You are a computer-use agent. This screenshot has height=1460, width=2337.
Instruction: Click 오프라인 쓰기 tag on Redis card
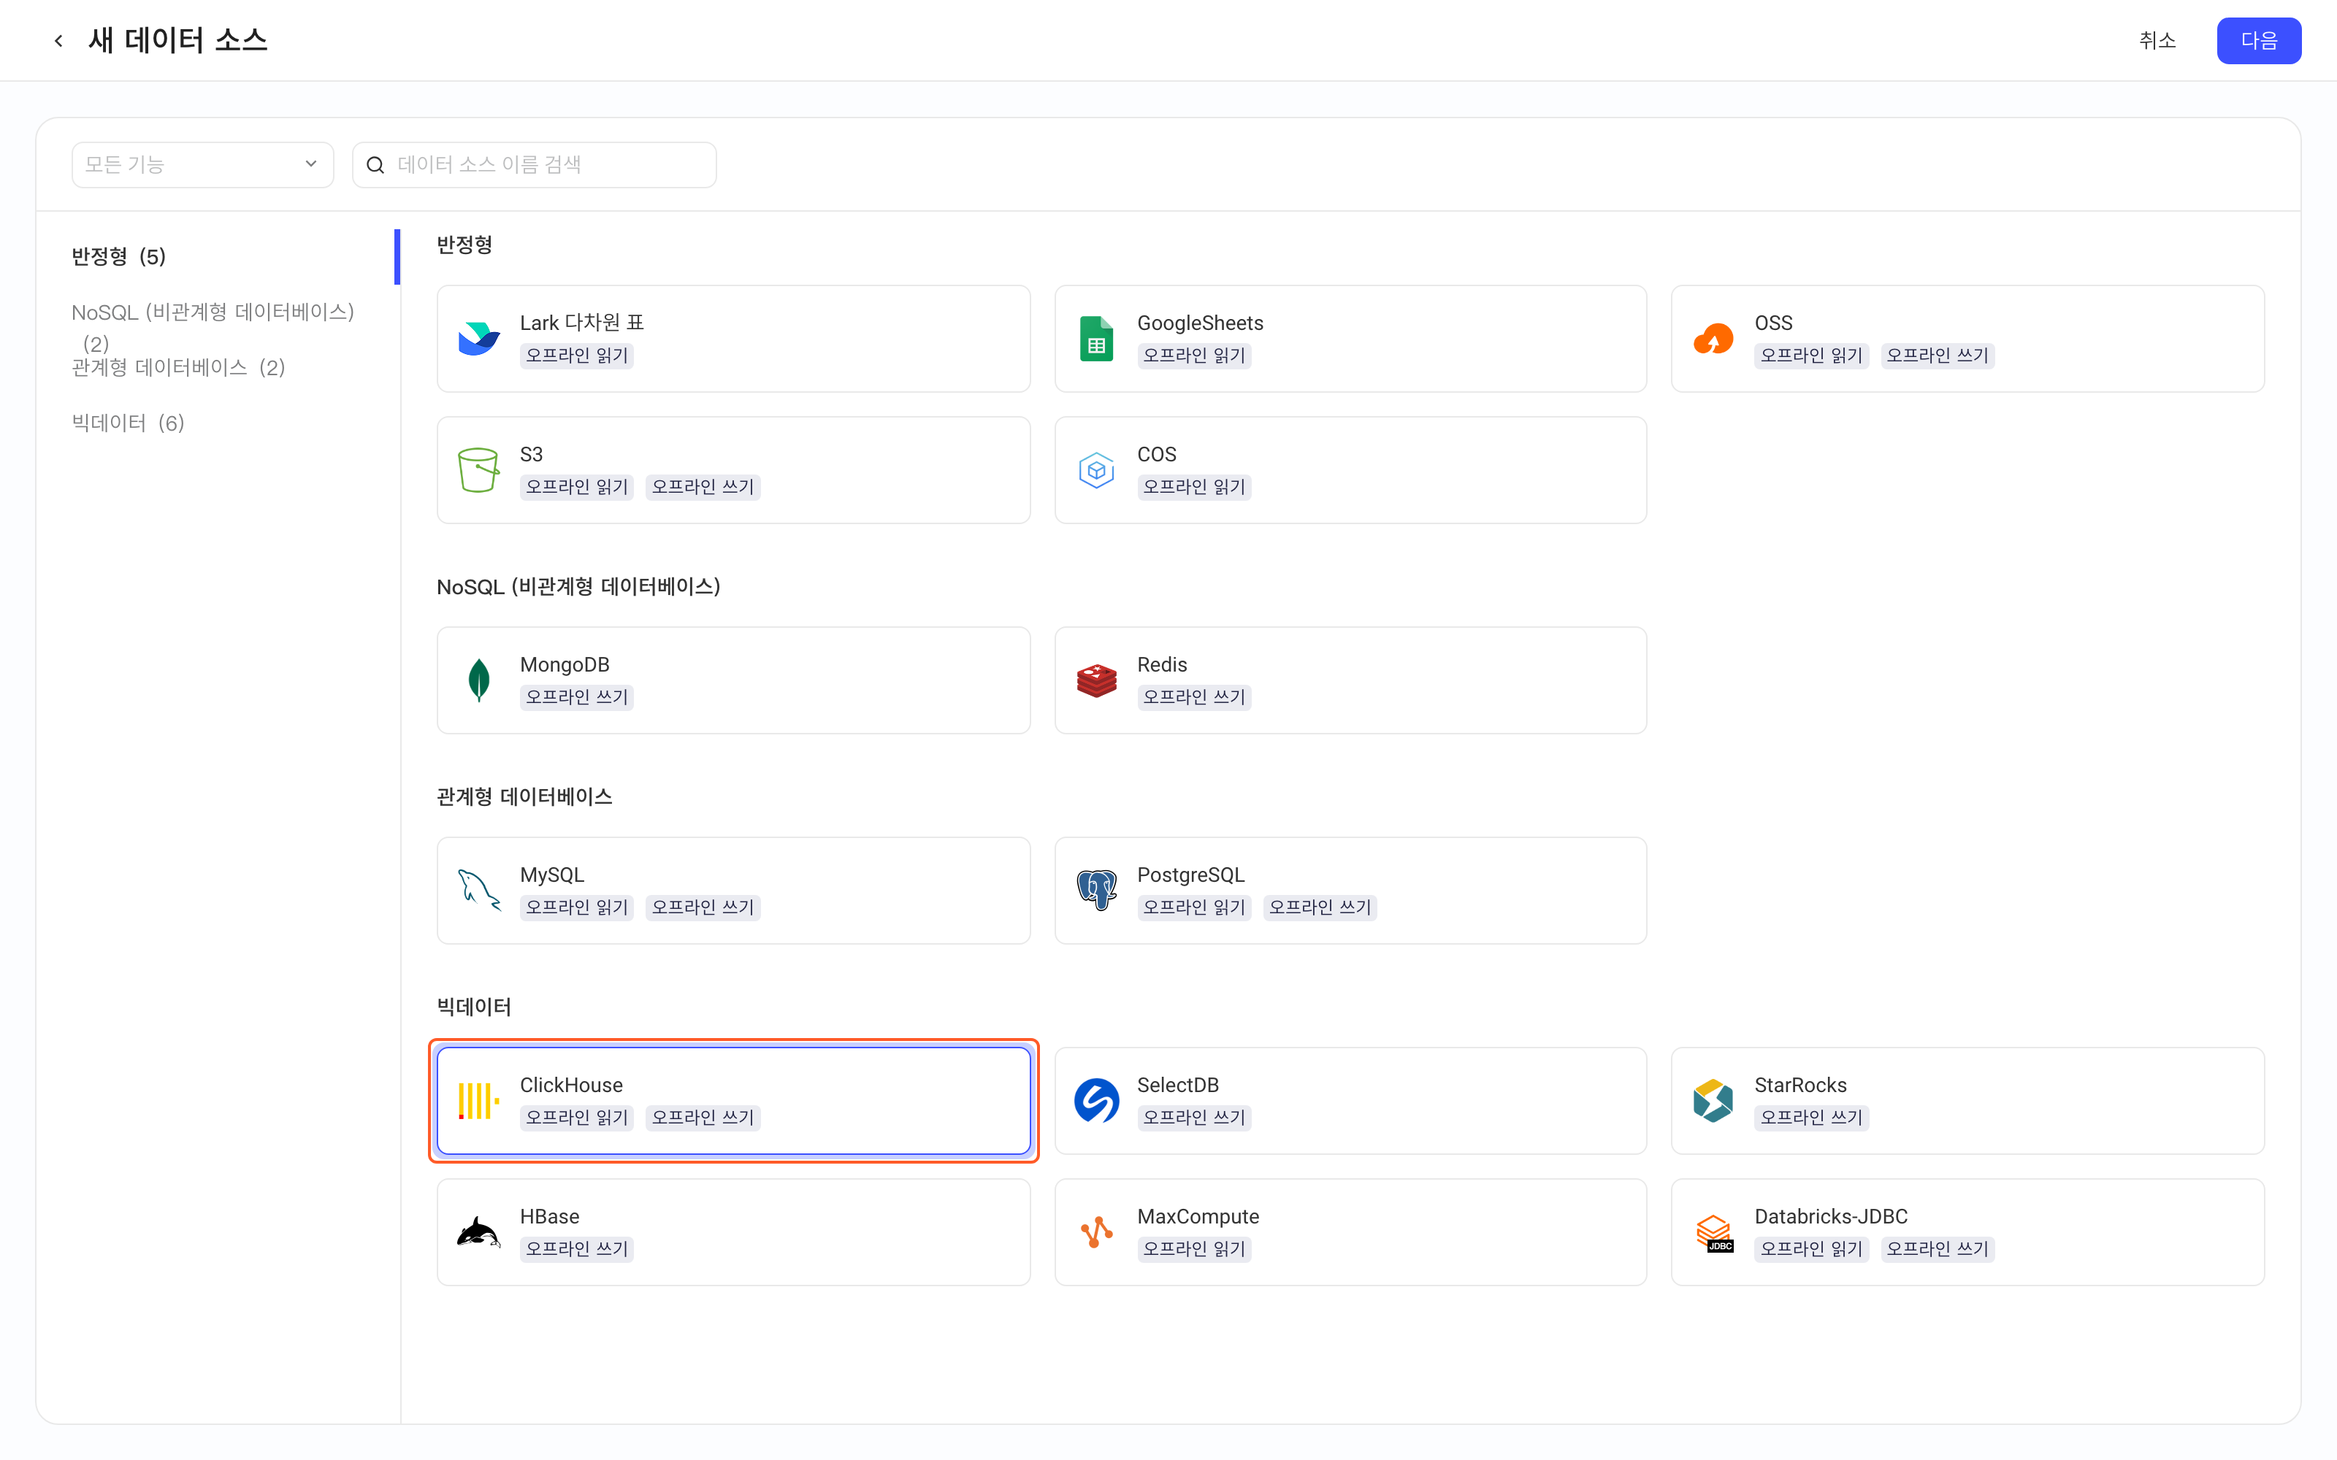1195,697
